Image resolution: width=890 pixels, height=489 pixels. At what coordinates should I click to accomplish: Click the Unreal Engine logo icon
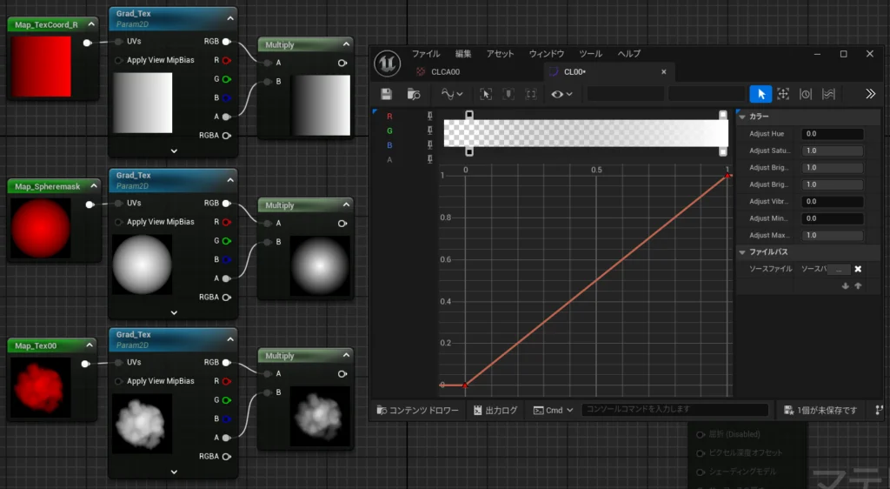click(x=387, y=64)
